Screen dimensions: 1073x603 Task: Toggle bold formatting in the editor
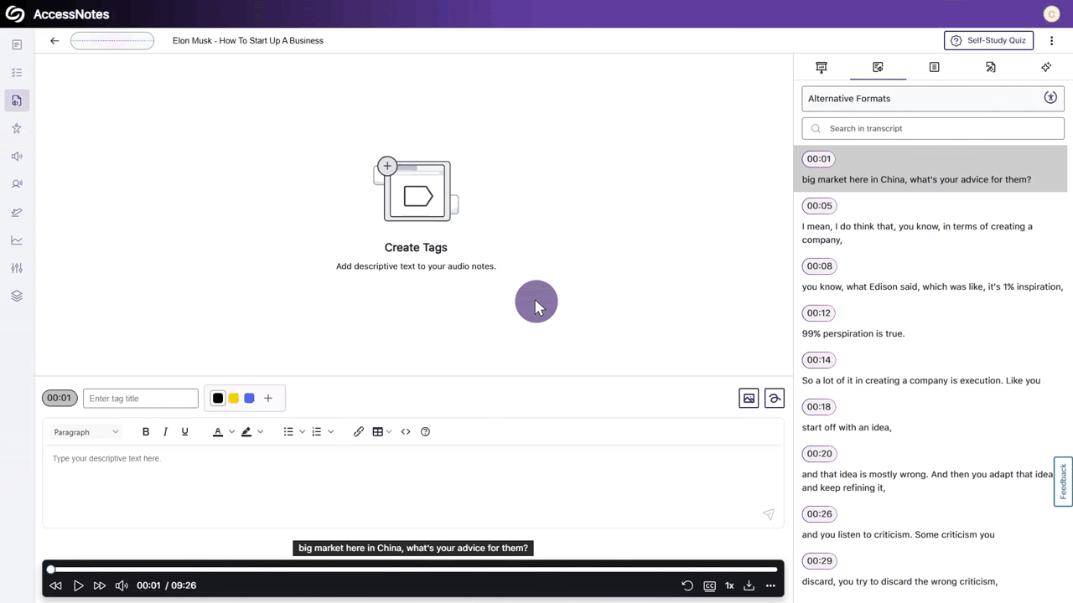(x=146, y=432)
